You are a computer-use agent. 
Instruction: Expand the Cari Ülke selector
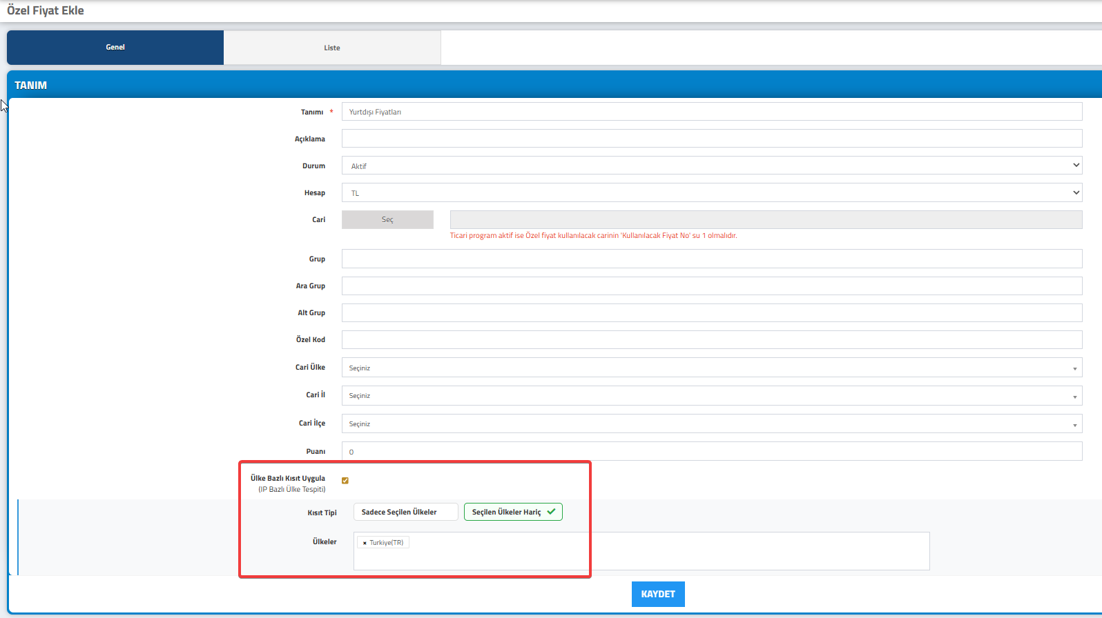711,368
